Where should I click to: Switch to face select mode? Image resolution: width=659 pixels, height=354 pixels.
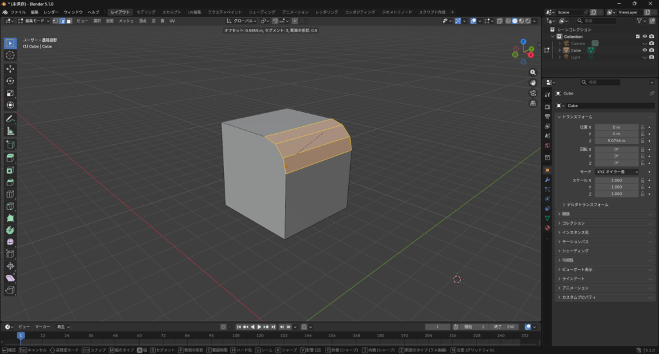click(69, 21)
